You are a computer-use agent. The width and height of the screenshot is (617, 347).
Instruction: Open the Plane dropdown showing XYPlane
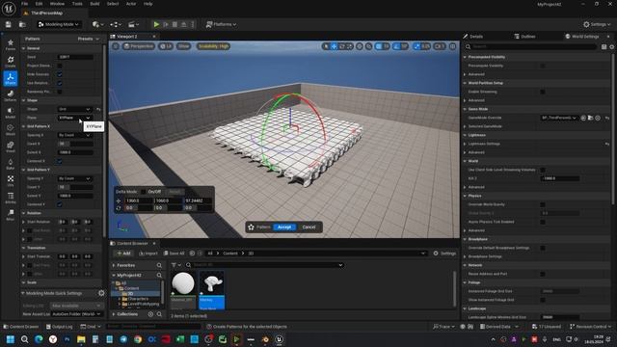tap(74, 118)
